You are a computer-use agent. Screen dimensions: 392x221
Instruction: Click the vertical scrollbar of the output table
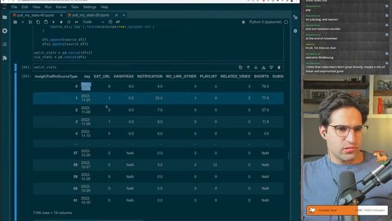[288, 155]
